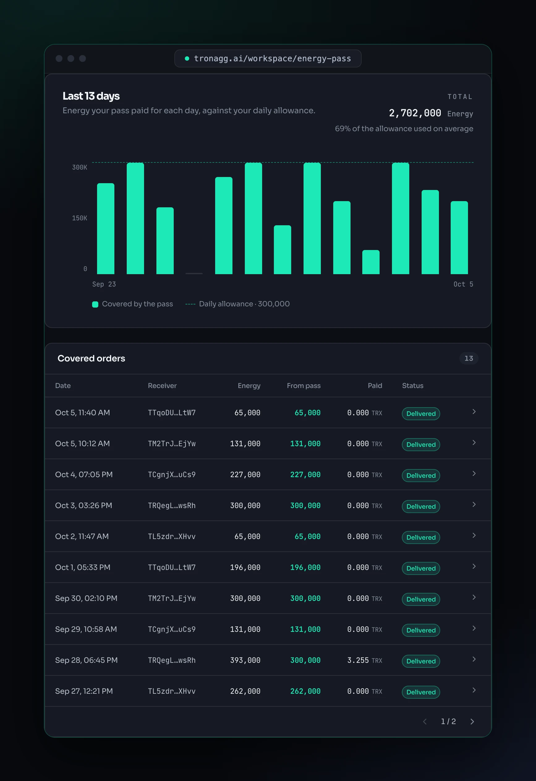Viewport: 536px width, 781px height.
Task: Open the Oct 5, 10:12 AM order chevron
Action: pos(474,442)
